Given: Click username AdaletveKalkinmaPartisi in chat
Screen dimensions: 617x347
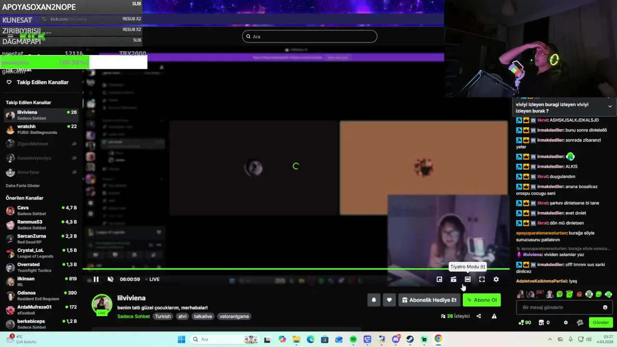Looking at the screenshot, I should tap(541, 281).
